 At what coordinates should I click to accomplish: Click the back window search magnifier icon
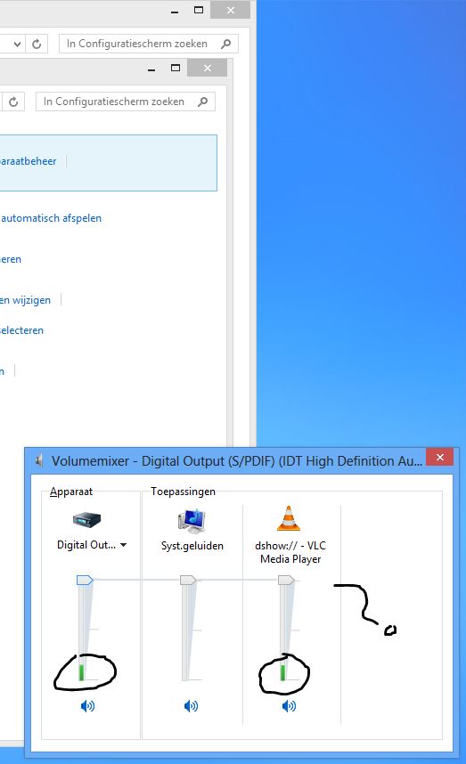(225, 44)
